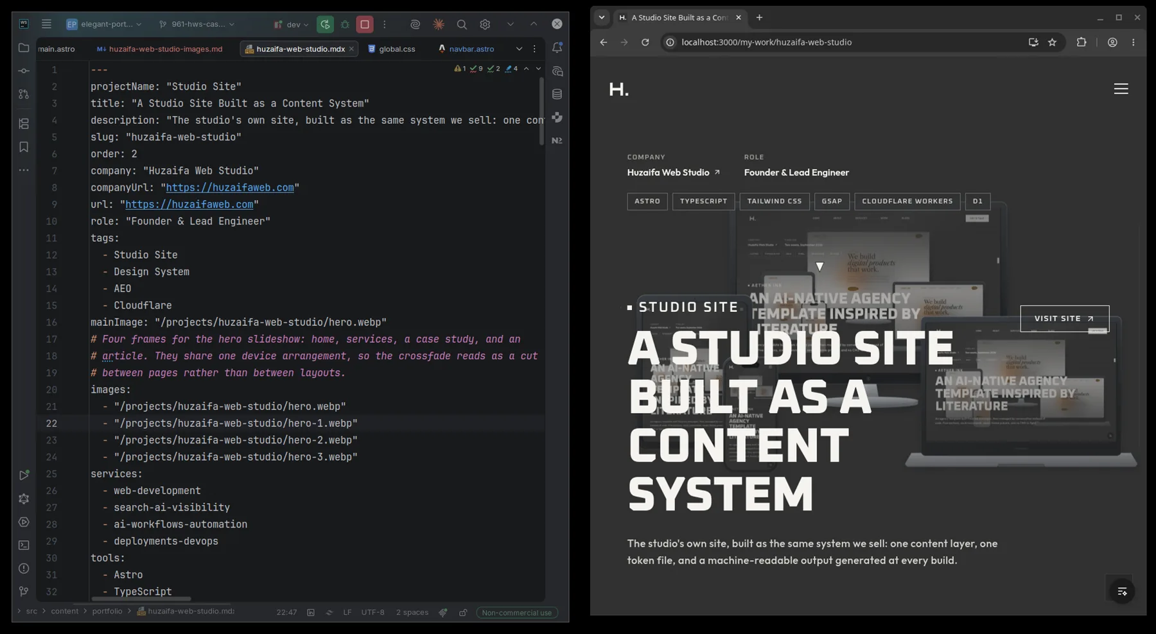Open a new Chrome tab
This screenshot has width=1156, height=634.
[759, 18]
